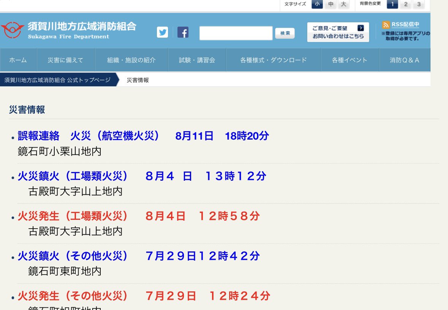Set text size to 中
448x310 pixels.
pos(331,4)
